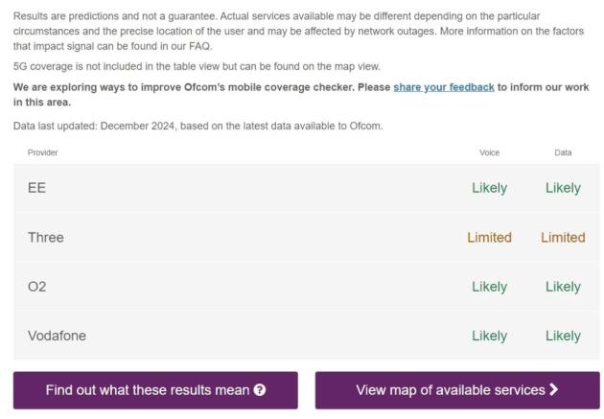Click O2 voice 'Likely' status
Viewport: 604px width, 419px height.
point(489,287)
